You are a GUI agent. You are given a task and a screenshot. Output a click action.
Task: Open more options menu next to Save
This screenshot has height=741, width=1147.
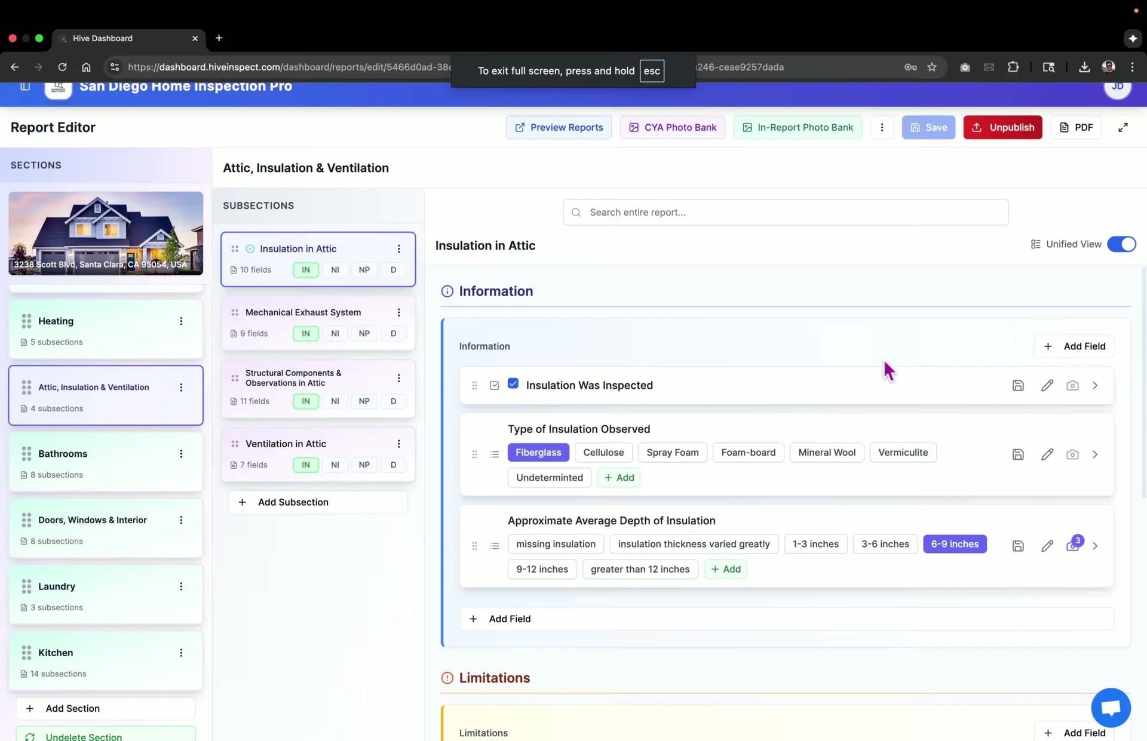pos(882,127)
